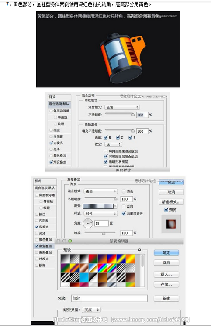The image size is (211, 327).
Task: Click the 角度 dial in the 渐变叠加 panel
Action: 88,223
